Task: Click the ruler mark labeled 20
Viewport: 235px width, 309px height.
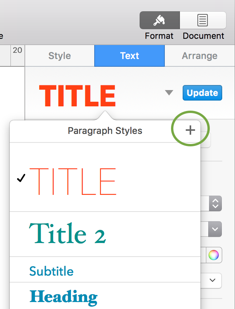Action: coord(17,50)
